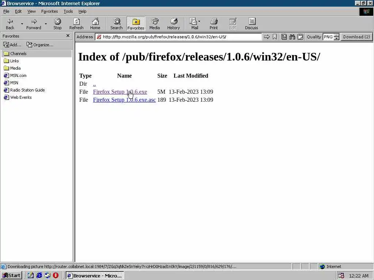
Task: Click the Internet zone status indicator
Action: pyautogui.click(x=331, y=267)
